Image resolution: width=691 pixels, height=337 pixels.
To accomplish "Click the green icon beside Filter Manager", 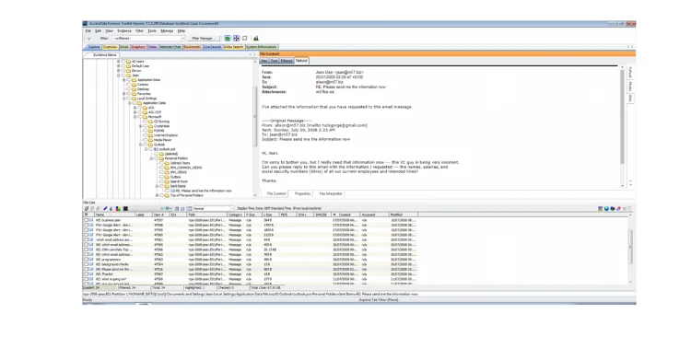I will [228, 39].
